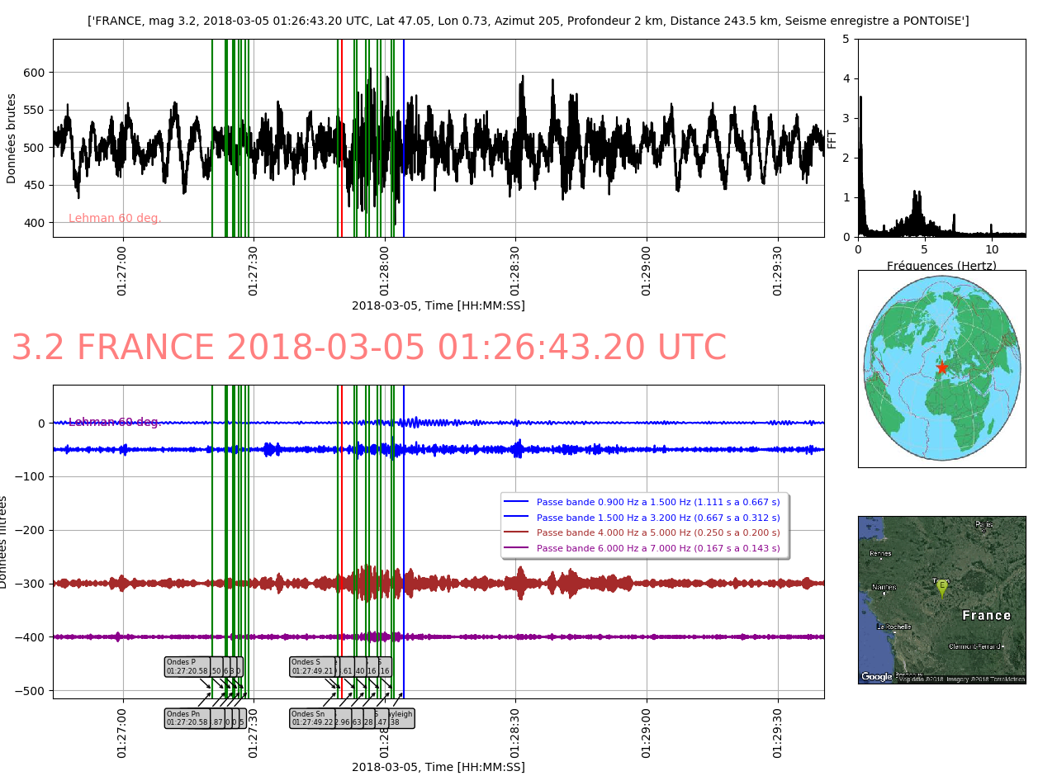The width and height of the screenshot is (1057, 776).
Task: Click the Lehman 60 deg. label in raw plot
Action: pos(115,219)
